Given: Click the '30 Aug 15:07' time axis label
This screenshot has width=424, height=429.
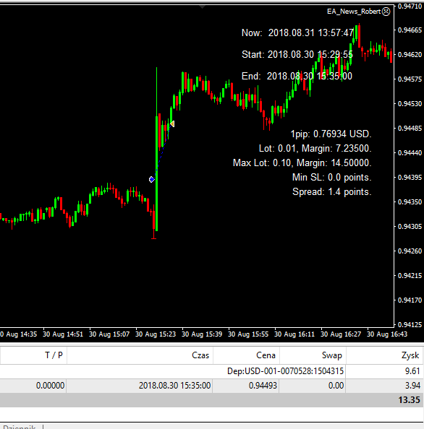Looking at the screenshot, I should coord(109,334).
